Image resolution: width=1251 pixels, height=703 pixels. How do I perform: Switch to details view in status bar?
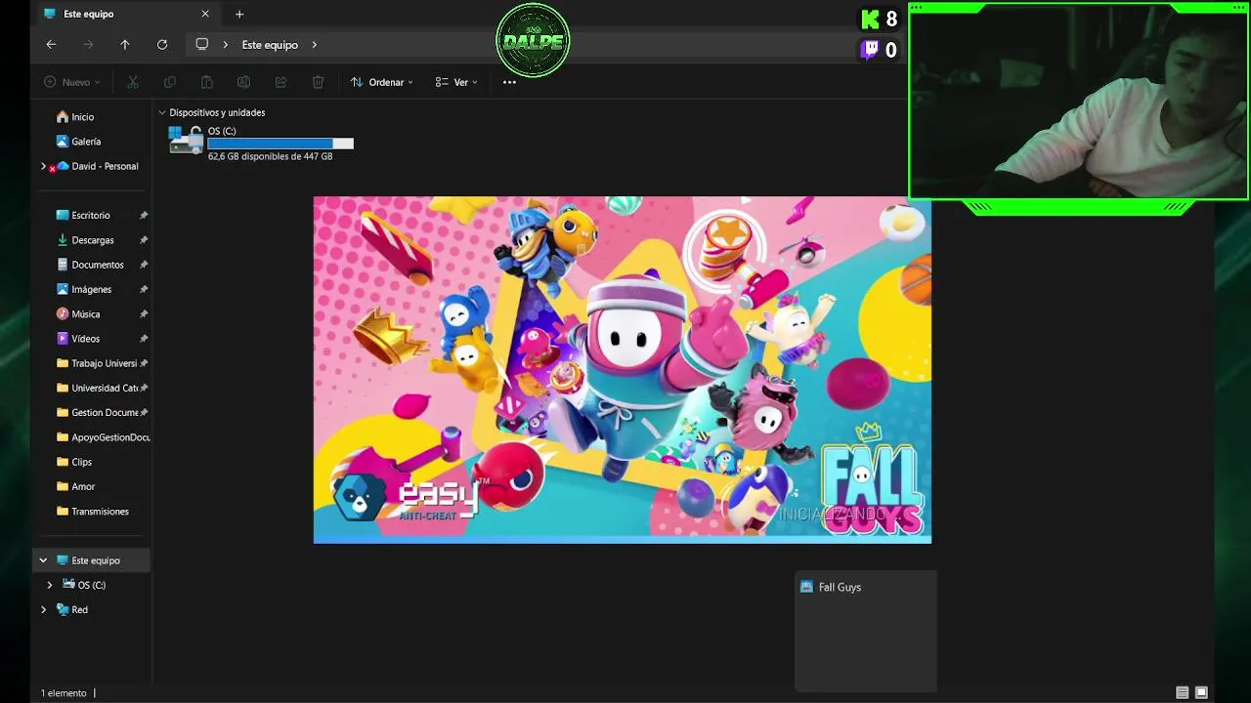pyautogui.click(x=1183, y=692)
